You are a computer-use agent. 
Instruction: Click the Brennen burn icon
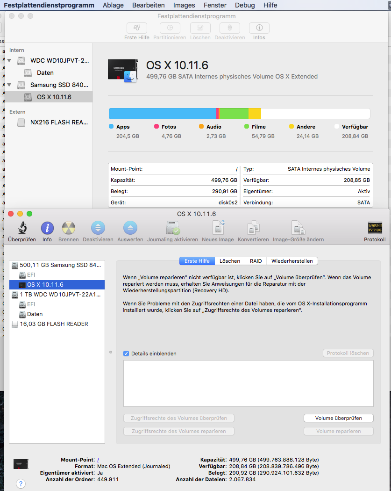coord(69,228)
